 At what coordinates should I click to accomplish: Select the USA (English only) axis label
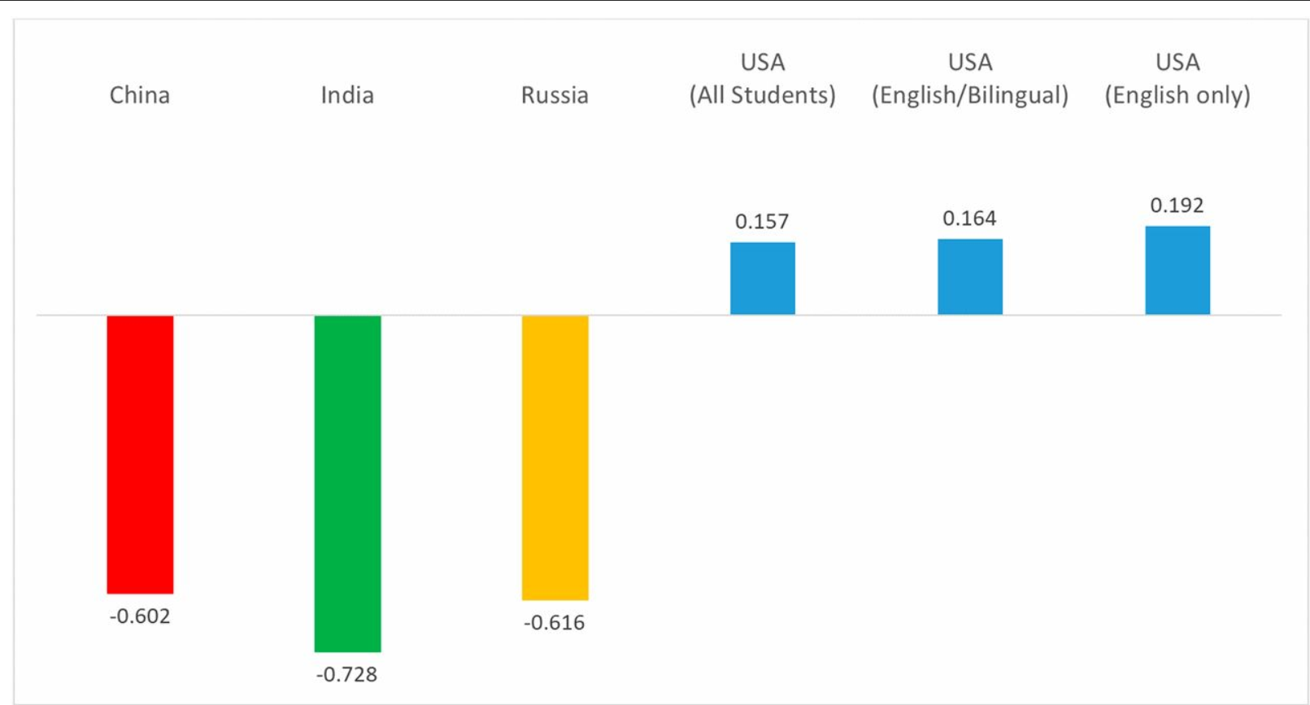pyautogui.click(x=1177, y=79)
